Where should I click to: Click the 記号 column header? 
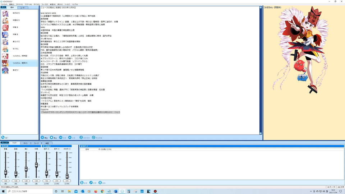[x=87, y=149]
